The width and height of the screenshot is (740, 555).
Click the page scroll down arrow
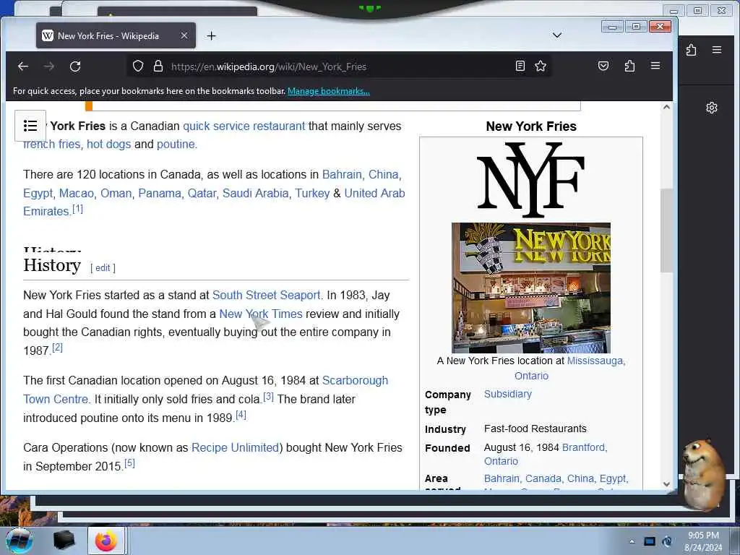click(666, 483)
